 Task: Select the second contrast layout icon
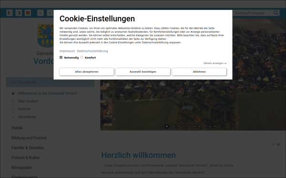pos(19,13)
